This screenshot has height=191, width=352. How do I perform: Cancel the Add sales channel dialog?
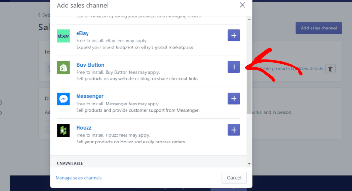(234, 178)
